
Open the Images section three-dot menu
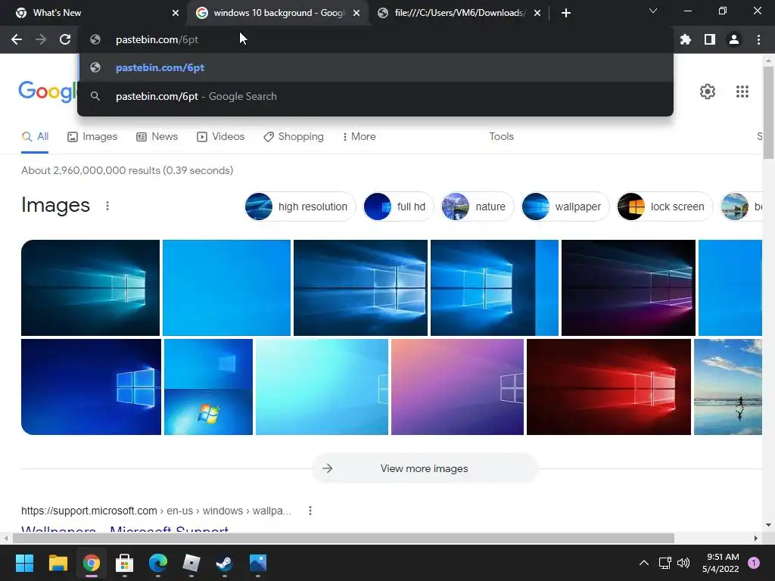tap(107, 206)
